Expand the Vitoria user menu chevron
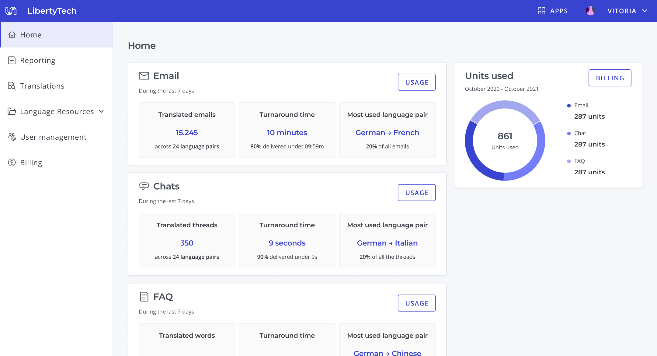Viewport: 657px width, 356px height. [645, 11]
